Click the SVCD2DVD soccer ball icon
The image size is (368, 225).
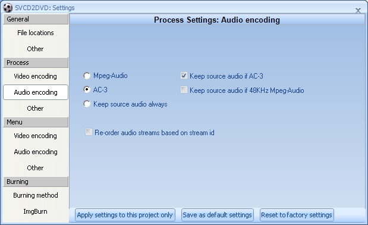coord(8,8)
